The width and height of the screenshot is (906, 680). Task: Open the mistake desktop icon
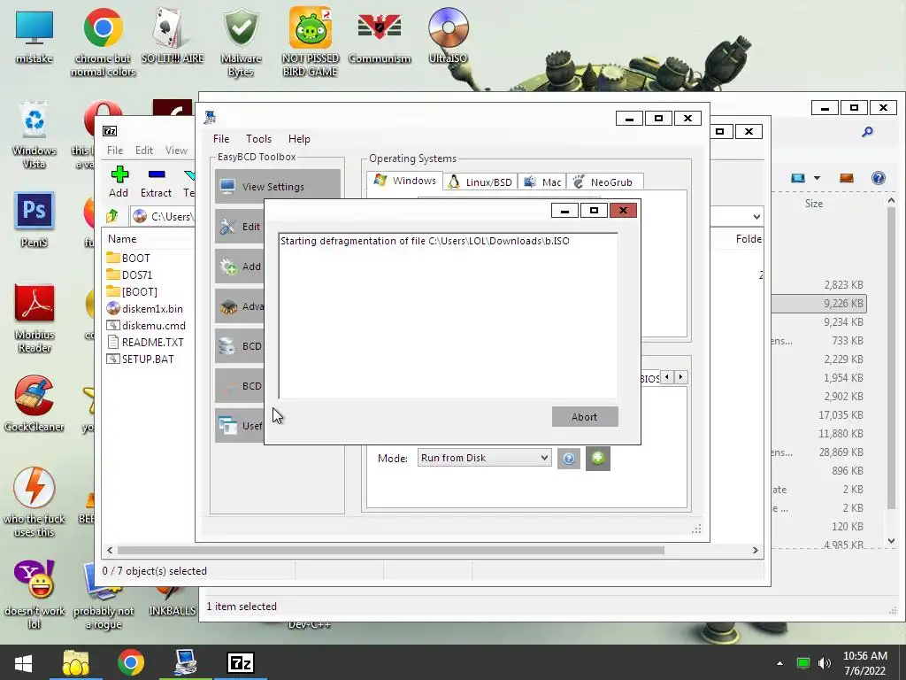(x=35, y=35)
